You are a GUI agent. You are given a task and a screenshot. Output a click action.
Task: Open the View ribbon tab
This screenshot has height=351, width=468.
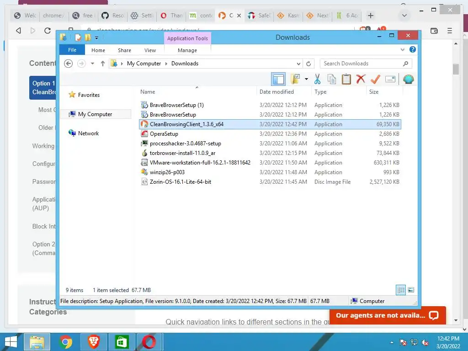tap(150, 50)
